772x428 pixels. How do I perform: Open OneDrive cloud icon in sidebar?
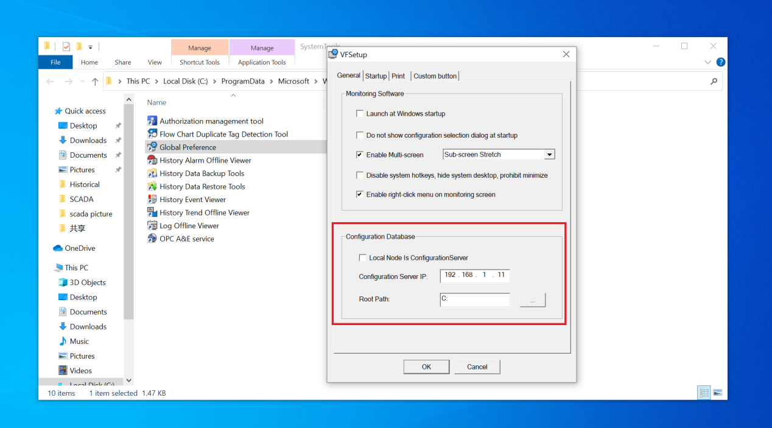pos(58,248)
